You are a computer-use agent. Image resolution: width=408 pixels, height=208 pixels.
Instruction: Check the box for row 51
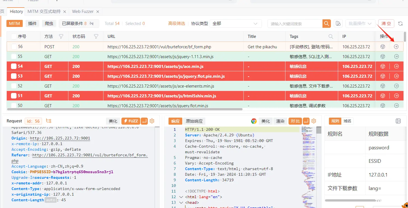14,96
